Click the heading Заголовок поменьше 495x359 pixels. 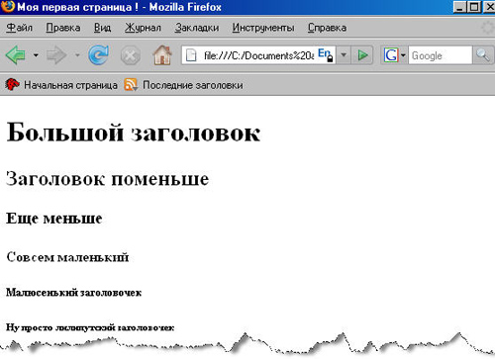click(108, 179)
